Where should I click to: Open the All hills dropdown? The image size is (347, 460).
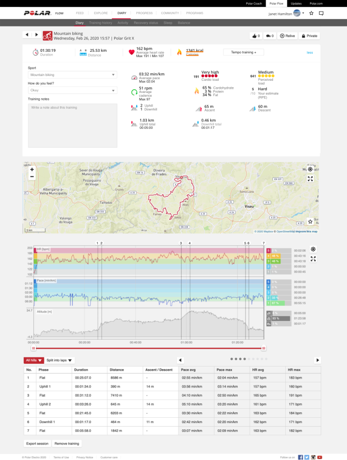[33, 360]
